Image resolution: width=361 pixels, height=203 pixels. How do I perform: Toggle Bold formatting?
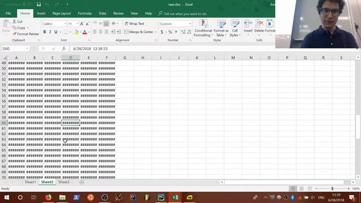[45, 32]
